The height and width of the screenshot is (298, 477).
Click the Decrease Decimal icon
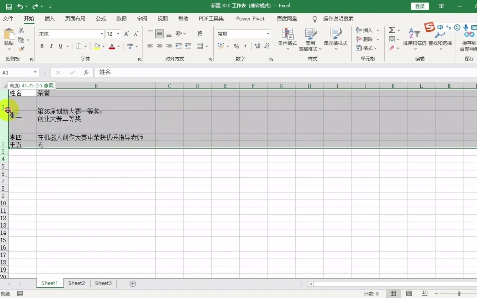coord(267,46)
